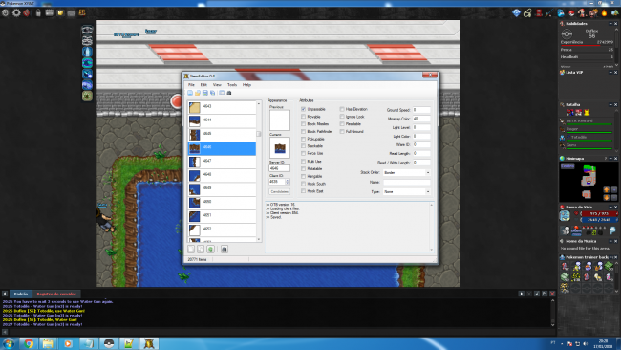Click the settings gear icon in game top bar
This screenshot has height=350, width=621.
pyautogui.click(x=16, y=12)
